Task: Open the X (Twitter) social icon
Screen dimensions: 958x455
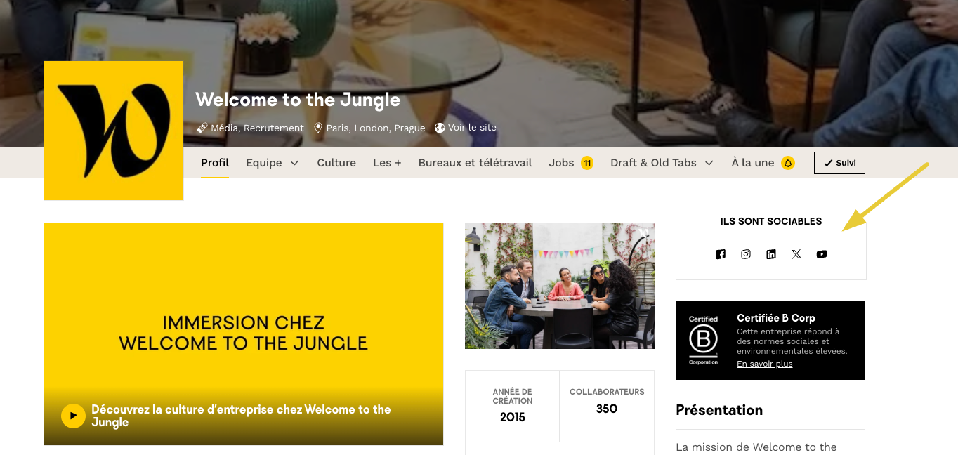Action: click(796, 254)
